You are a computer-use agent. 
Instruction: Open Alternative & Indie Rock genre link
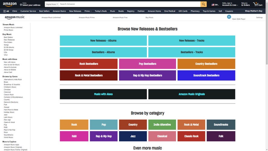[x=13, y=79]
